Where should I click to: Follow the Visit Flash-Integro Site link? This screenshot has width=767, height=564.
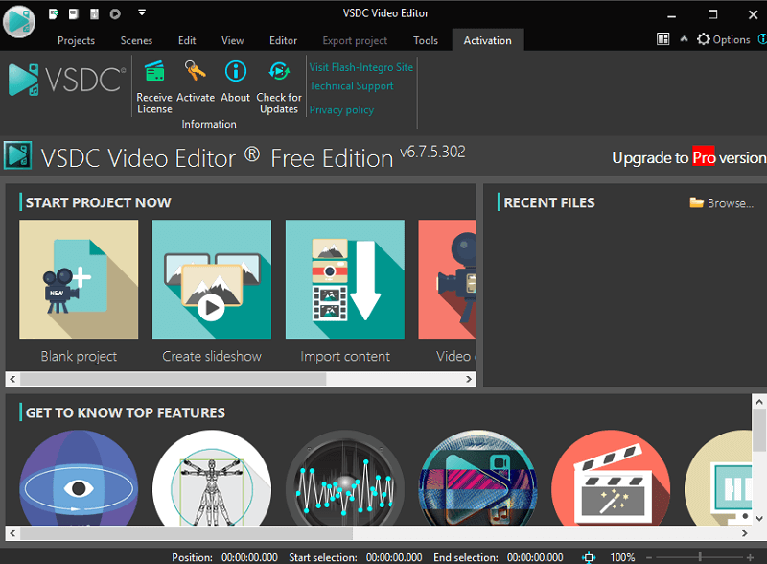pyautogui.click(x=361, y=67)
